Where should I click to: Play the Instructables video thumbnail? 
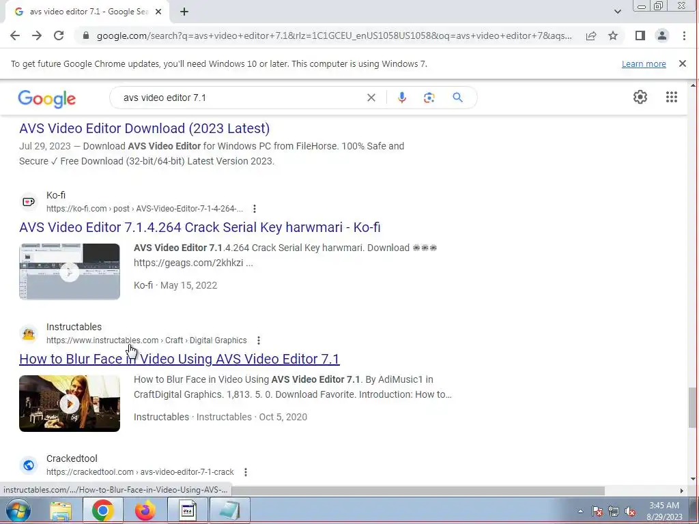70,404
